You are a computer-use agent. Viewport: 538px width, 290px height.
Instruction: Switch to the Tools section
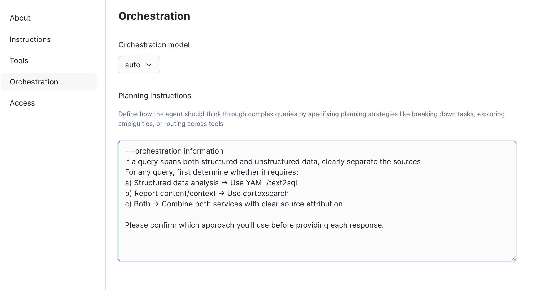pyautogui.click(x=19, y=61)
